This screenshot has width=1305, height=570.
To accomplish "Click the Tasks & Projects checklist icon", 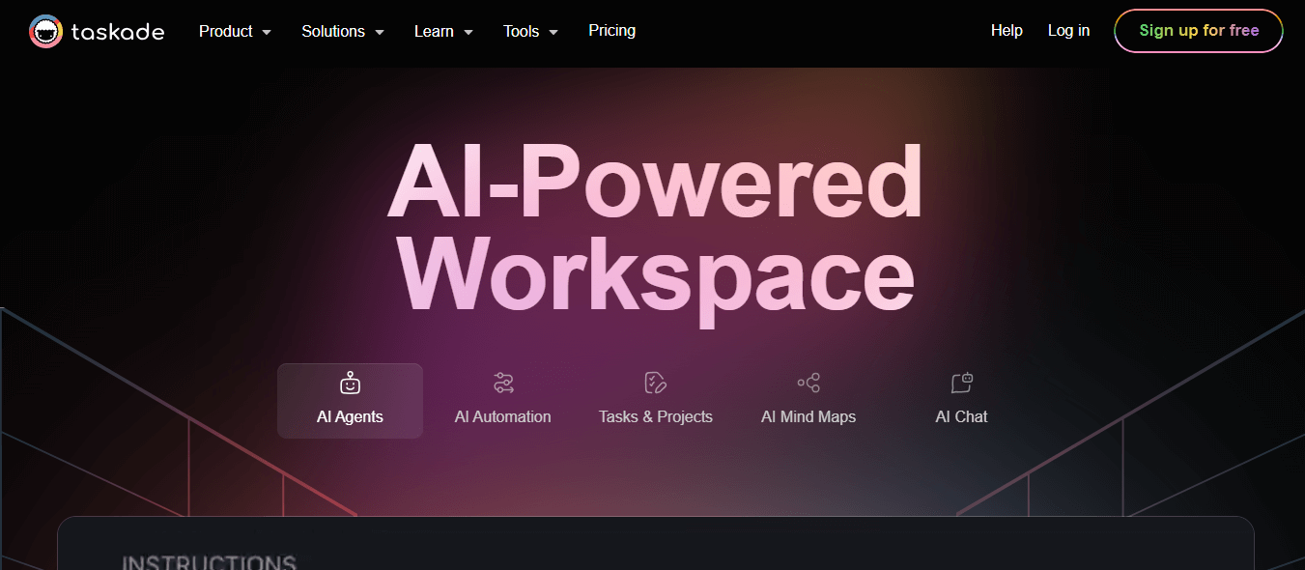I will 656,384.
